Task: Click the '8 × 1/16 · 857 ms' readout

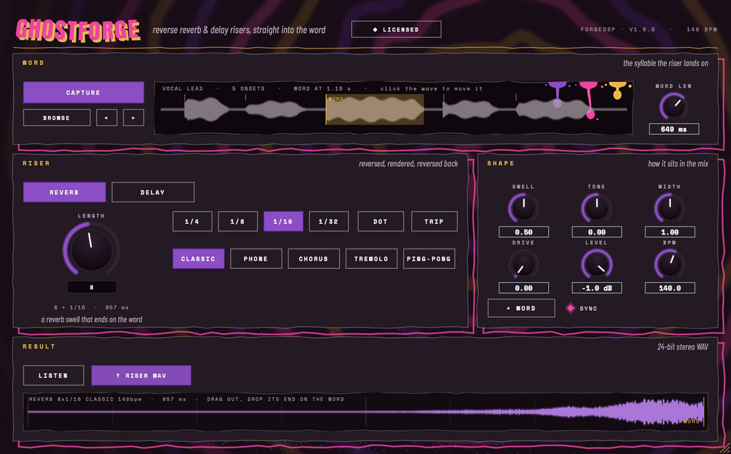Action: pyautogui.click(x=91, y=307)
